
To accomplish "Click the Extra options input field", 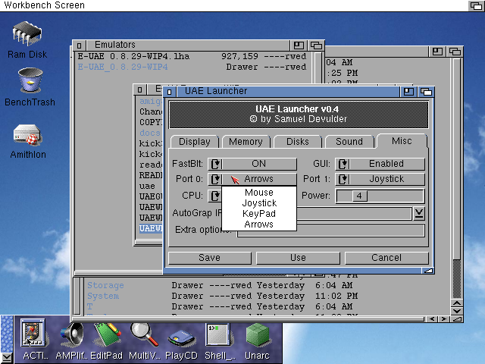I will [x=331, y=231].
